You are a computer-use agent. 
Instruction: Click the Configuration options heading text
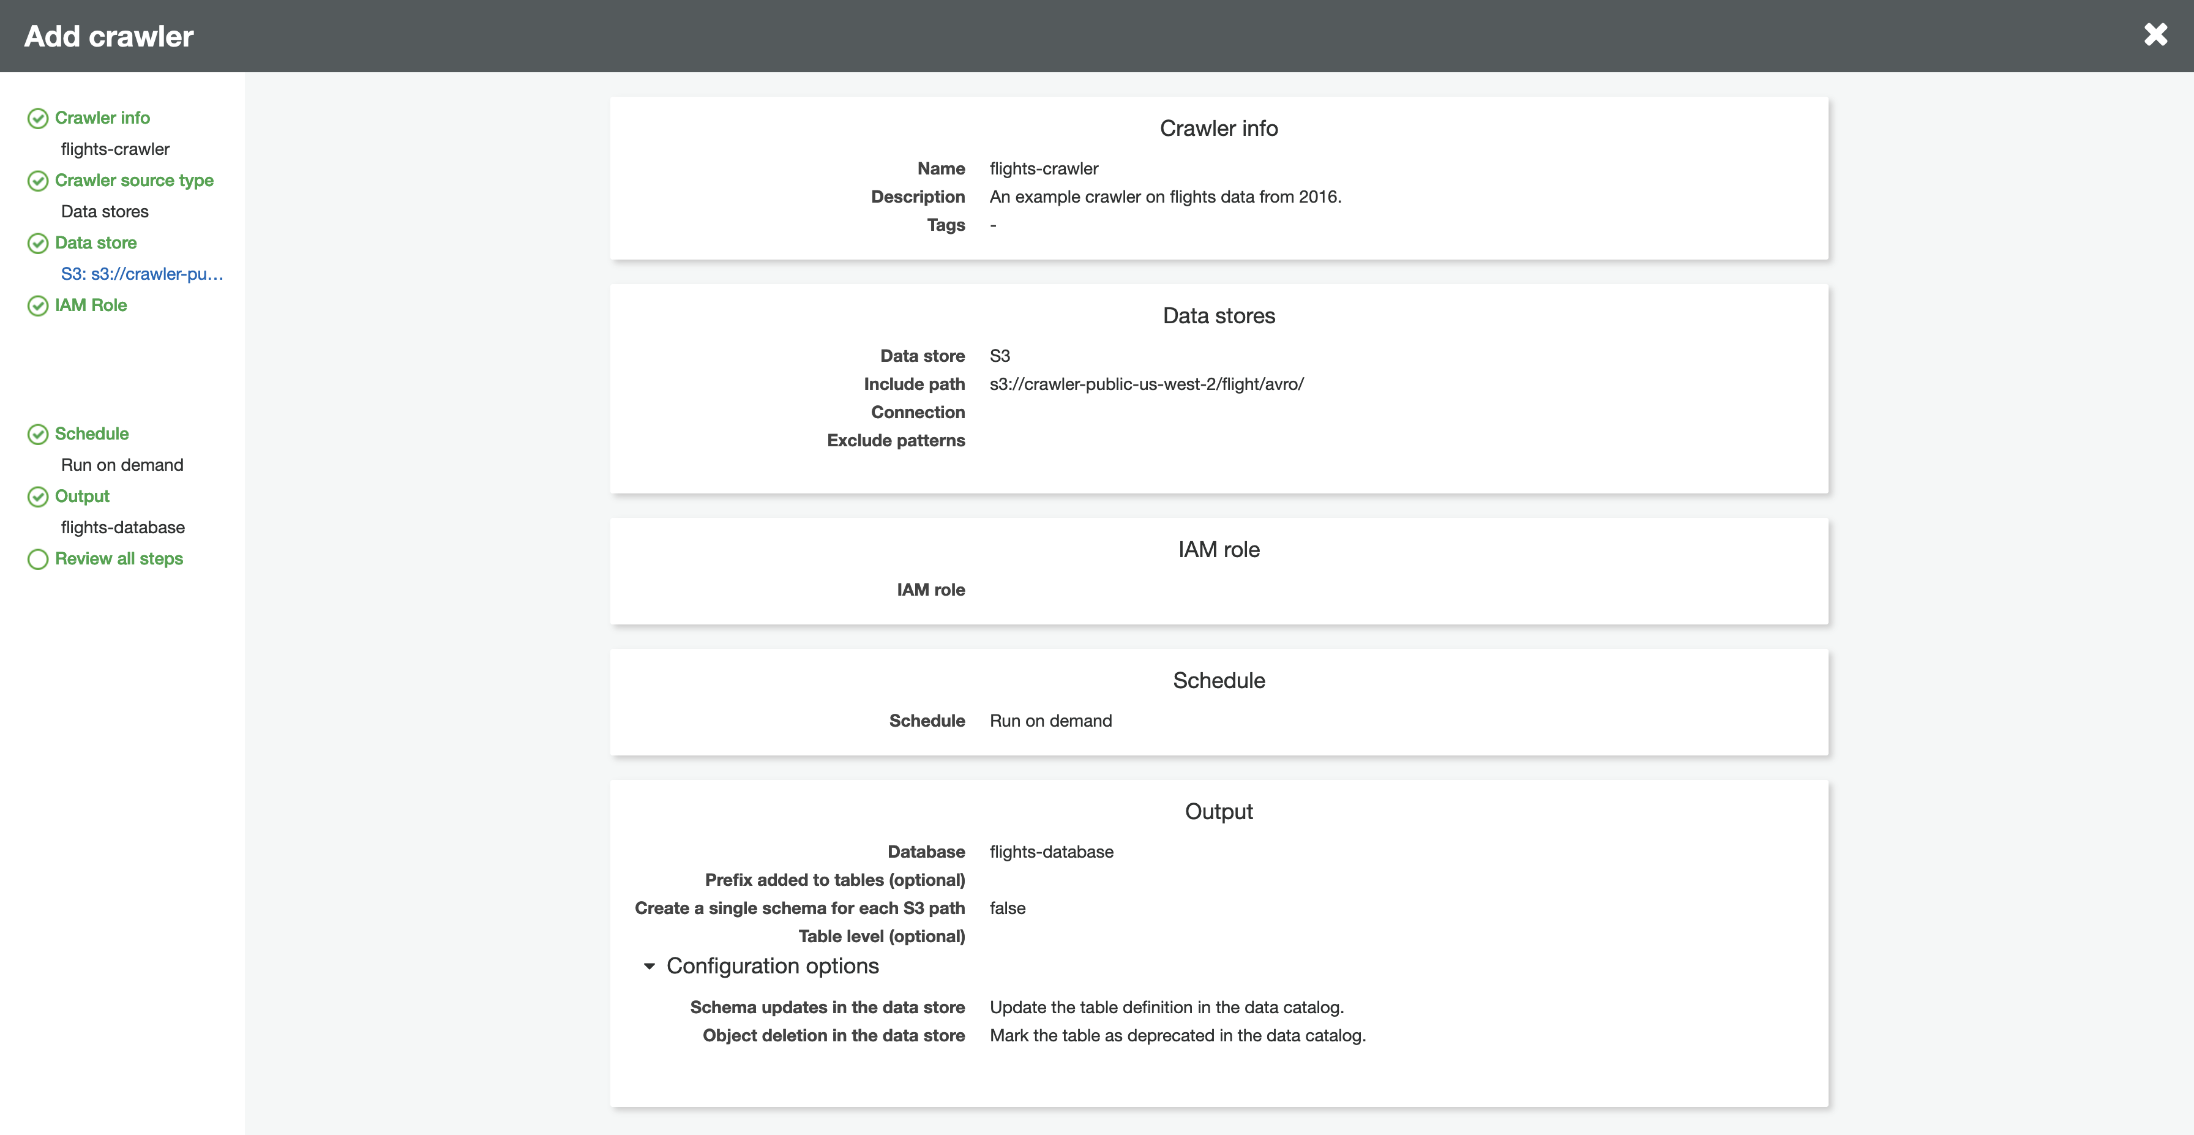coord(772,965)
